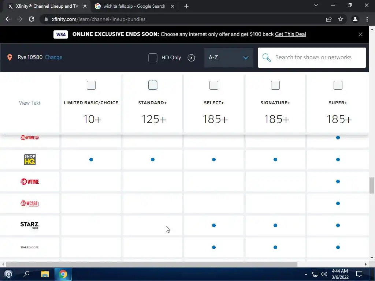Close the wichita falls zip tab
This screenshot has width=375, height=281.
[172, 7]
